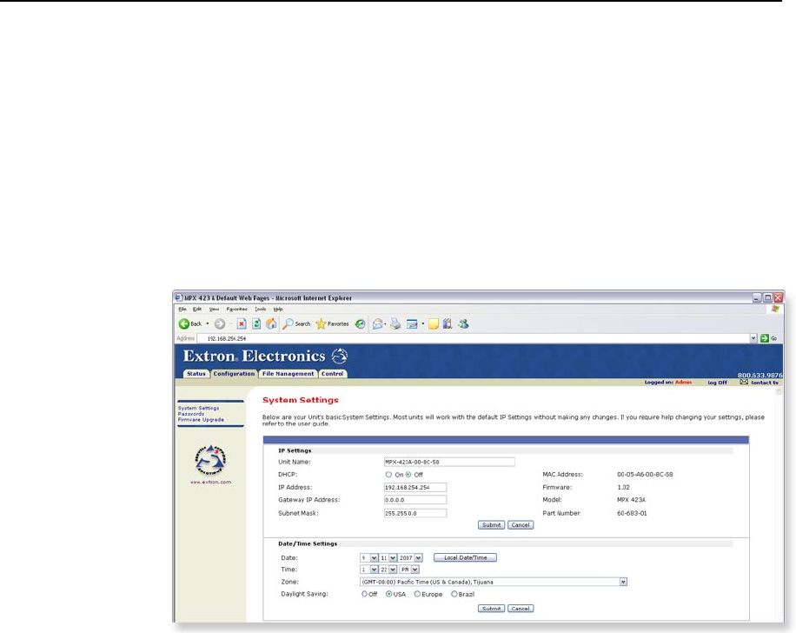The height and width of the screenshot is (633, 796).
Task: Expand the time Zone dropdown
Action: (623, 582)
